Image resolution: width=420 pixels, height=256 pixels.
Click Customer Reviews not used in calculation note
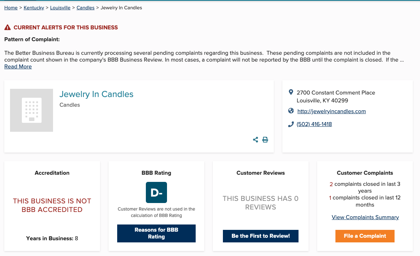point(157,212)
